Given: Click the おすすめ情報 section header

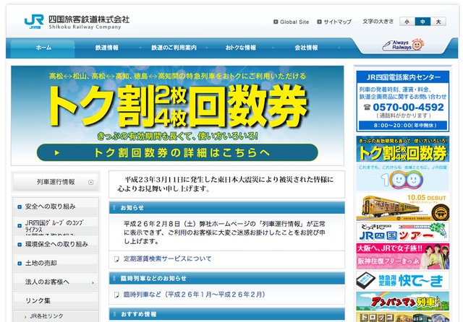Looking at the screenshot, I should (226, 314).
